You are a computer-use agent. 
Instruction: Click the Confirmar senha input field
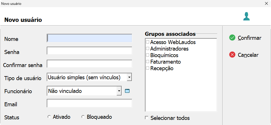(x=89, y=64)
